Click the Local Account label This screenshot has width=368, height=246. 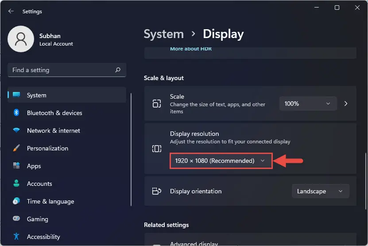56,44
